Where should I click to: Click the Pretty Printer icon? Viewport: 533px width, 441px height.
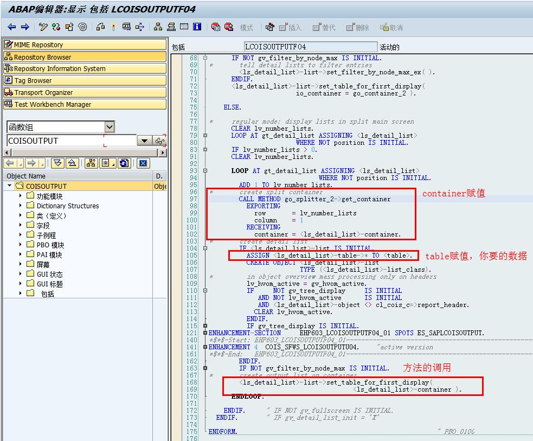270,27
